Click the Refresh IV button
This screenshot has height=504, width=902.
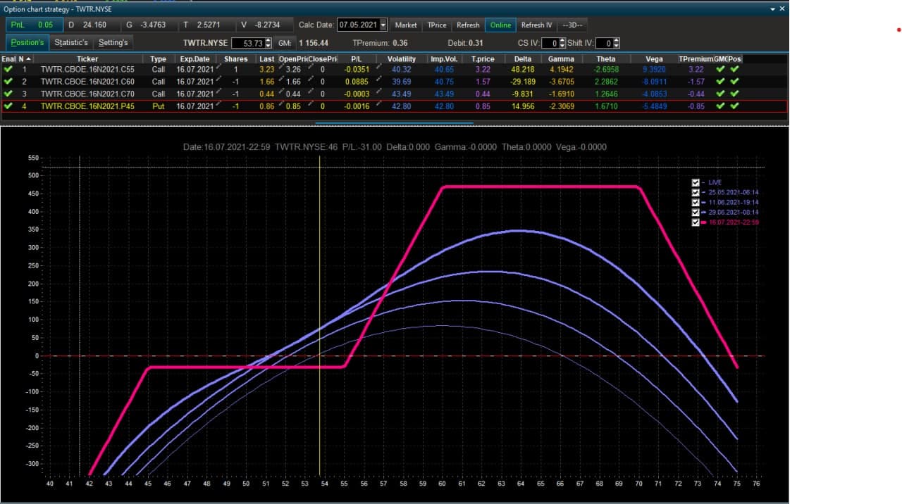click(536, 25)
